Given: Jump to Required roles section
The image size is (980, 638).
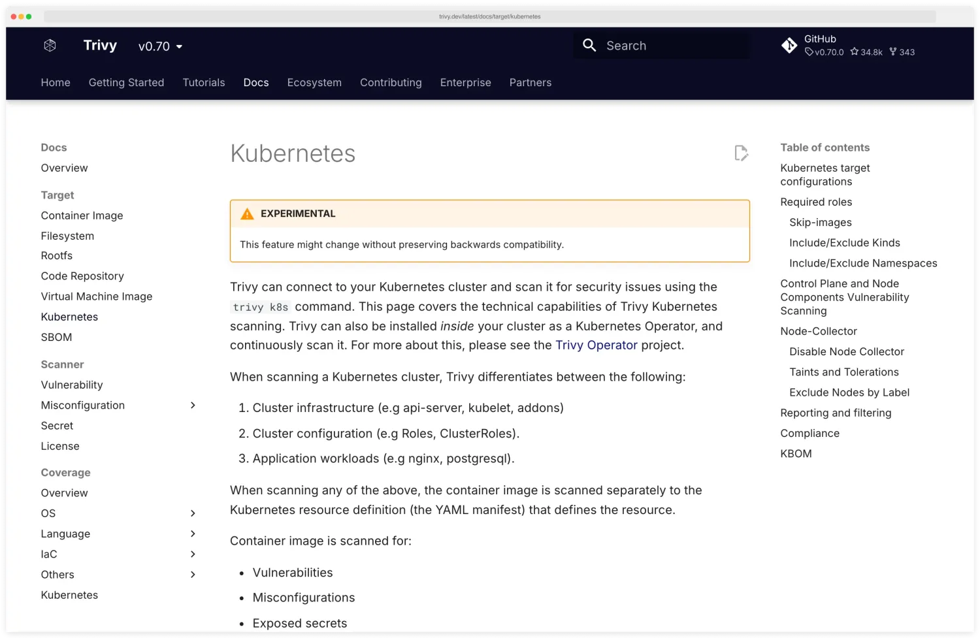Looking at the screenshot, I should point(816,202).
